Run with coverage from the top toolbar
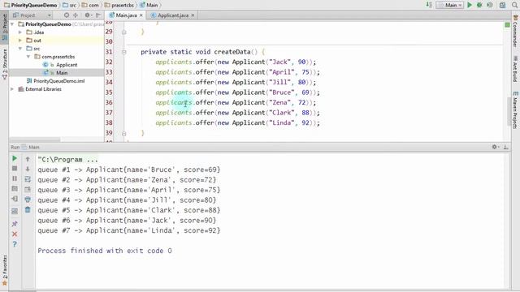This screenshot has width=520, height=292. (490, 5)
